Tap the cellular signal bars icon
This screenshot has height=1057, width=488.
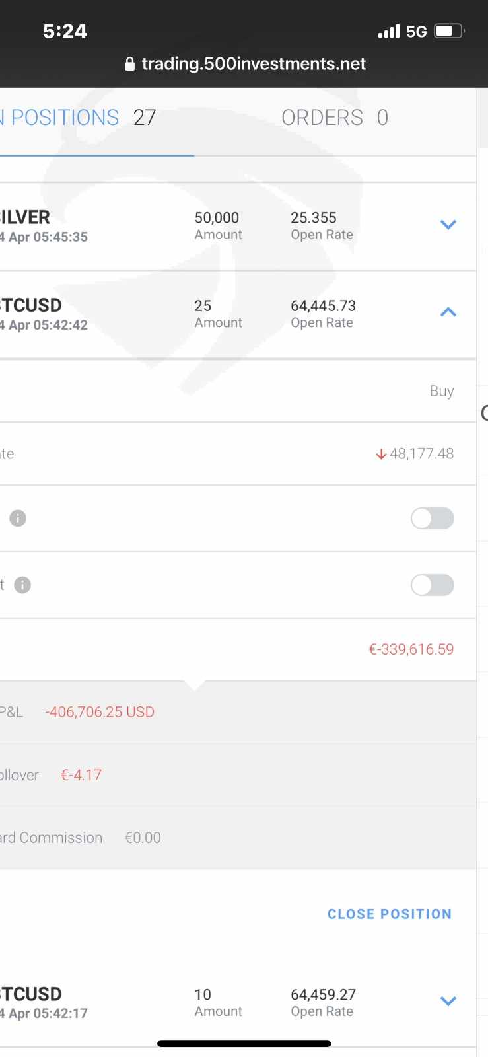389,31
